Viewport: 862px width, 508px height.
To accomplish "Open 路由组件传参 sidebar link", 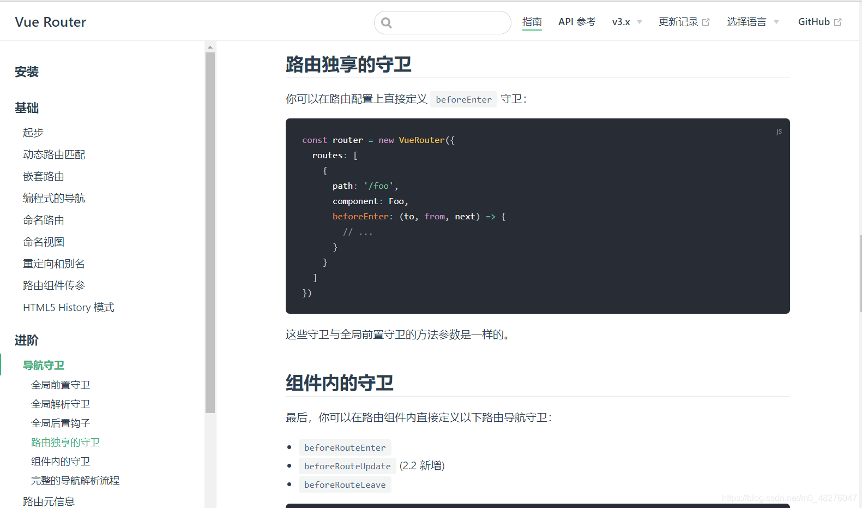I will pos(54,285).
